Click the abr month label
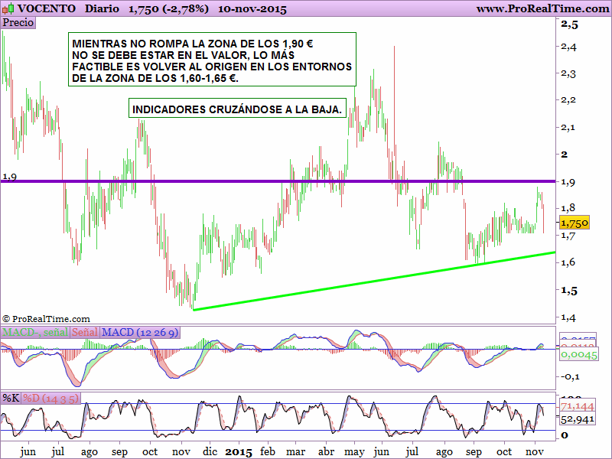Image resolution: width=612 pixels, height=459 pixels. coord(326,451)
